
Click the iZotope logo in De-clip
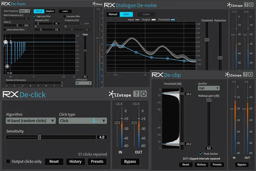coord(233,75)
